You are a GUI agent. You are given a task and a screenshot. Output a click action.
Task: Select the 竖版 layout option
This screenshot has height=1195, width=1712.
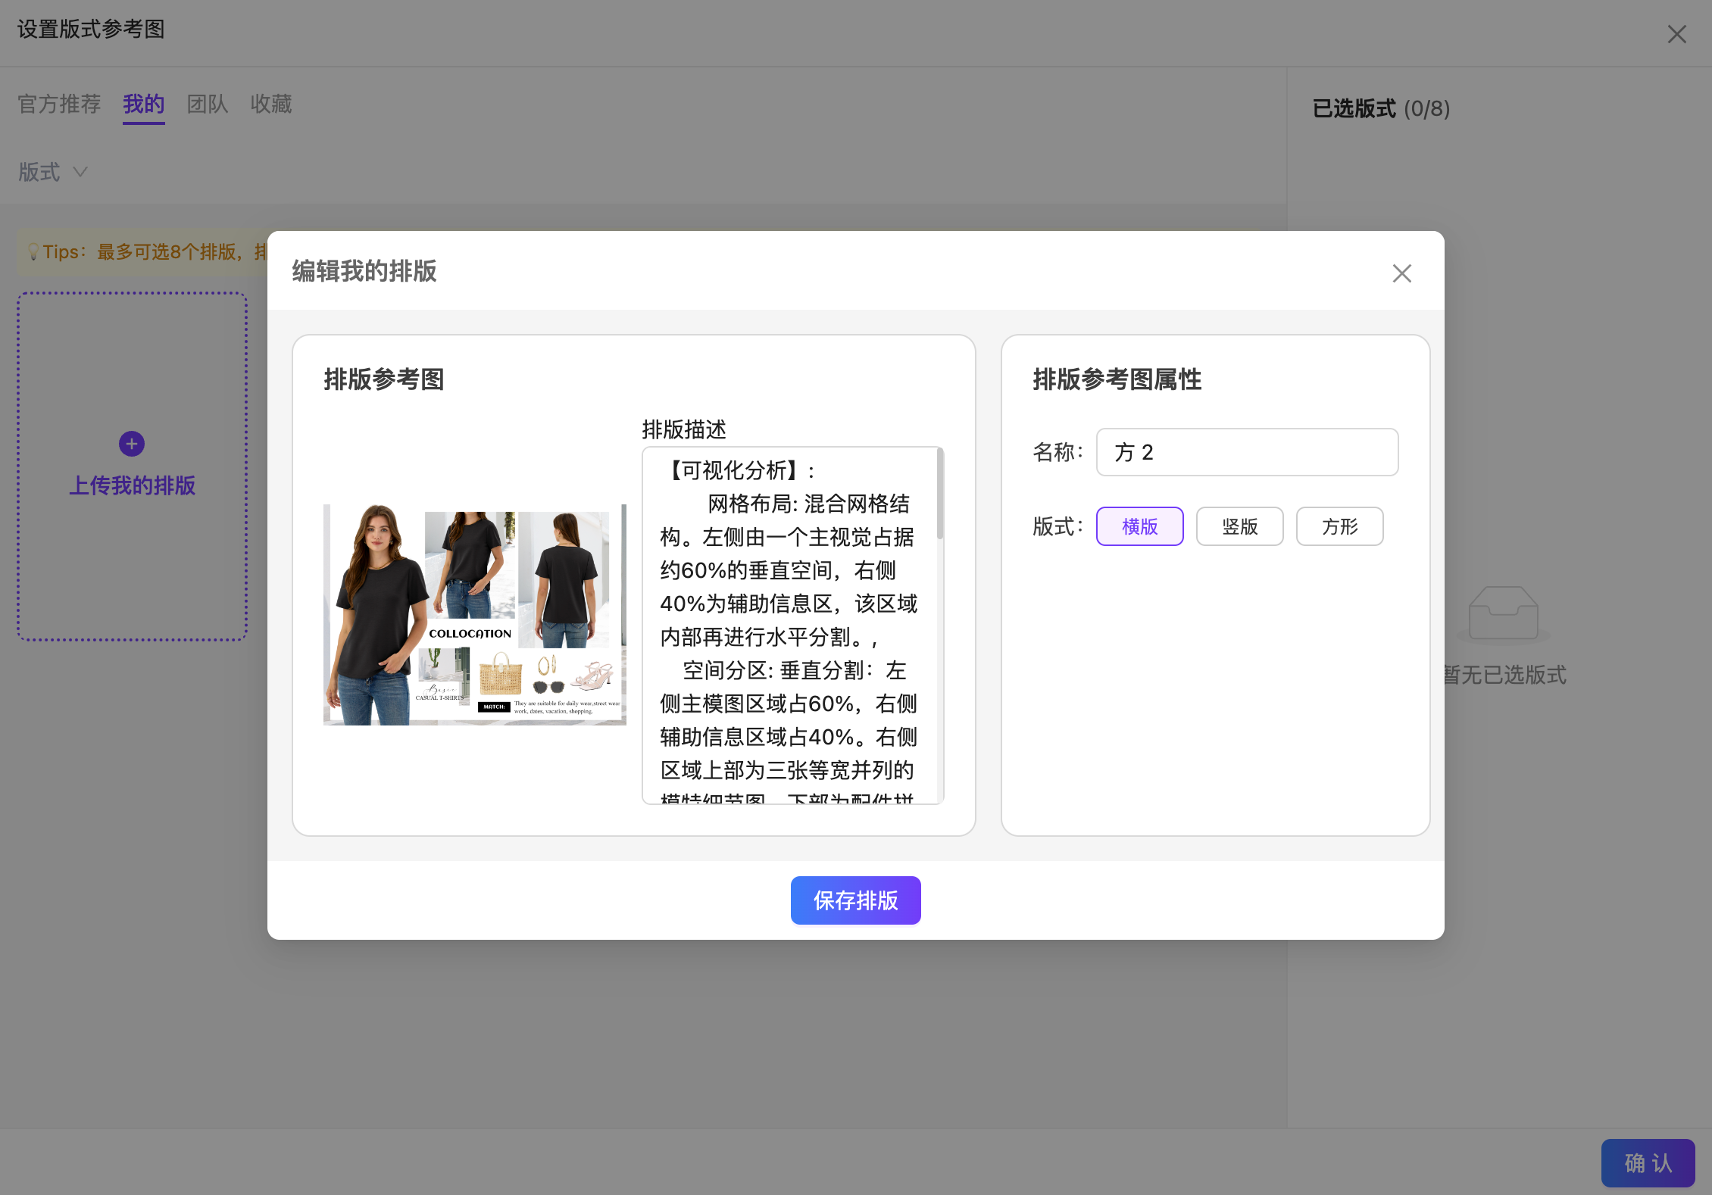pyautogui.click(x=1239, y=526)
